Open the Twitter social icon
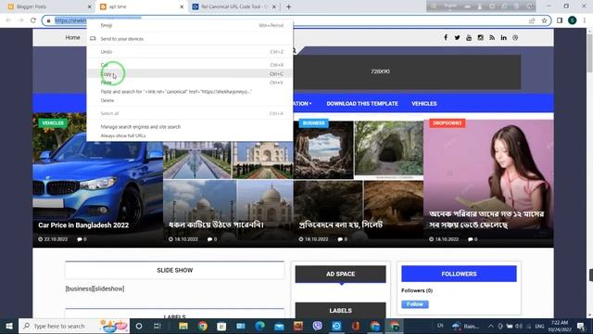593x334 pixels. click(x=457, y=37)
